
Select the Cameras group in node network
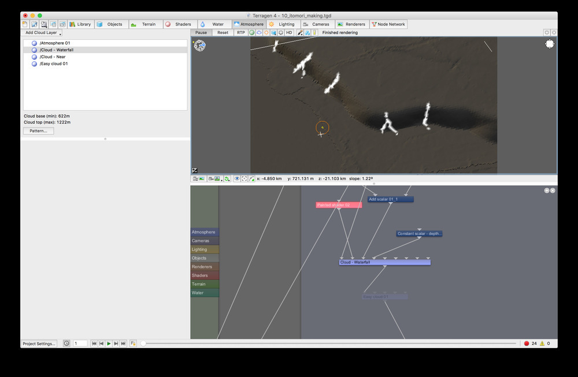(x=205, y=241)
